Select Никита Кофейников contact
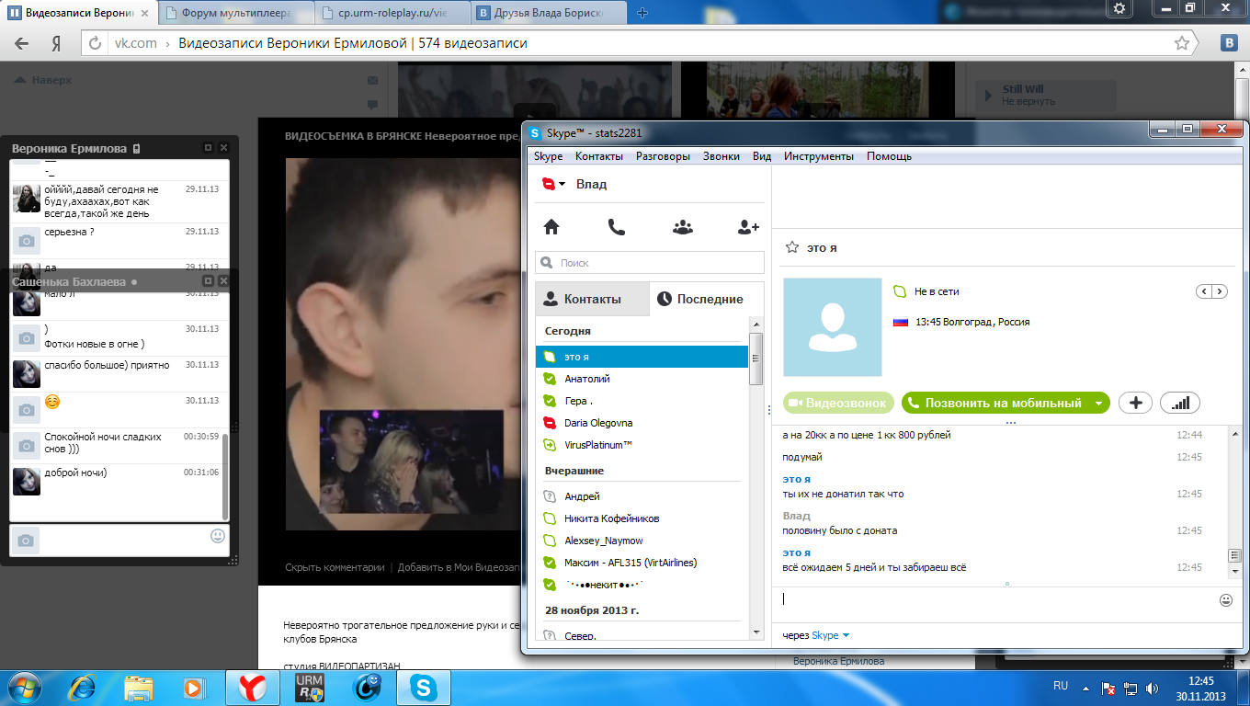Screen dimensions: 1250x706 pos(642,518)
